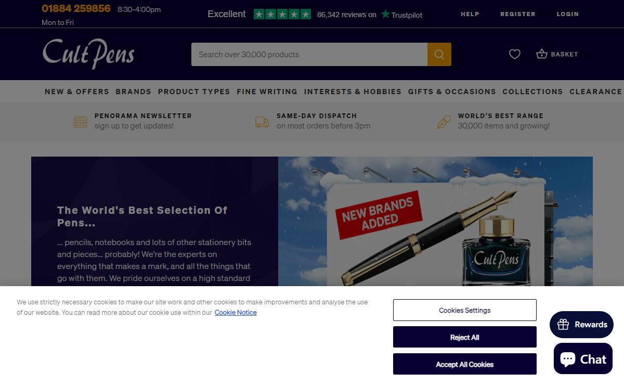Click '30,000 items and growing!' text

504,126
